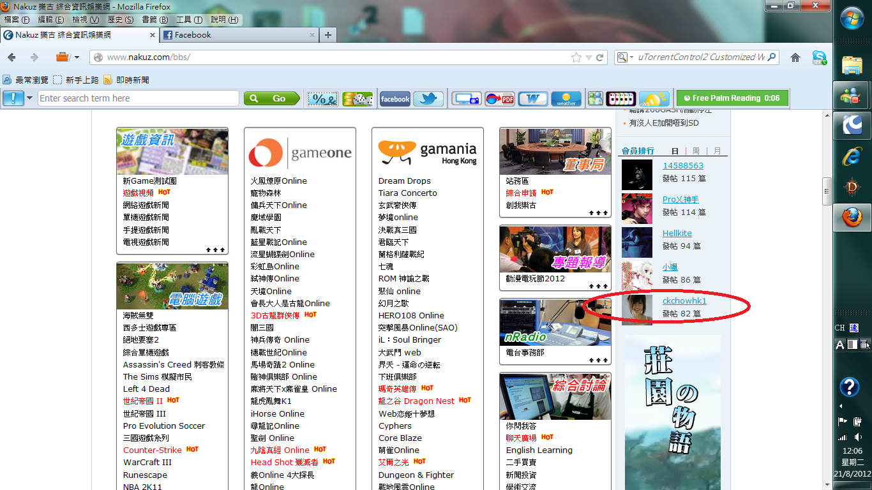Open the gameone logo banner
This screenshot has width=872, height=490.
pyautogui.click(x=300, y=152)
